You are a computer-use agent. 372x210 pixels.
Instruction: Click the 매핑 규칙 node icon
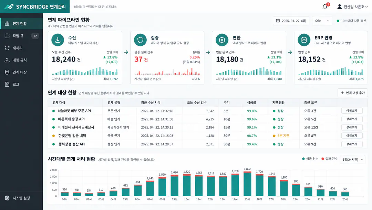tap(7, 60)
